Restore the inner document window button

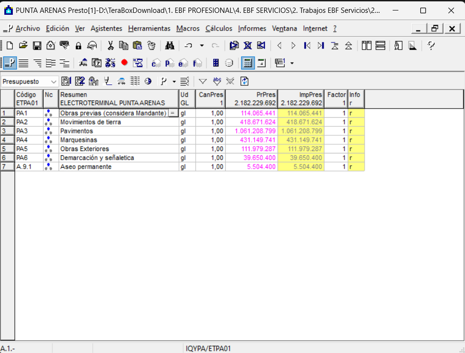(435, 29)
